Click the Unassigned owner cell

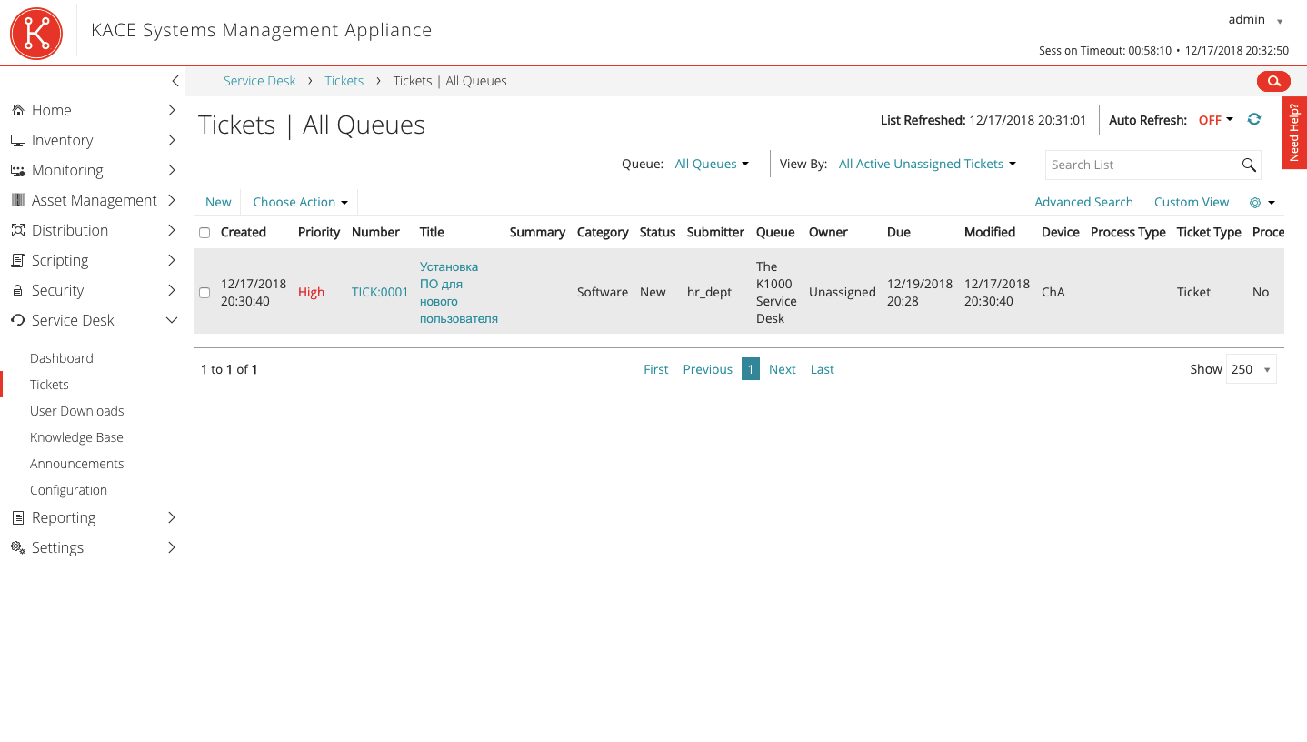coord(843,292)
